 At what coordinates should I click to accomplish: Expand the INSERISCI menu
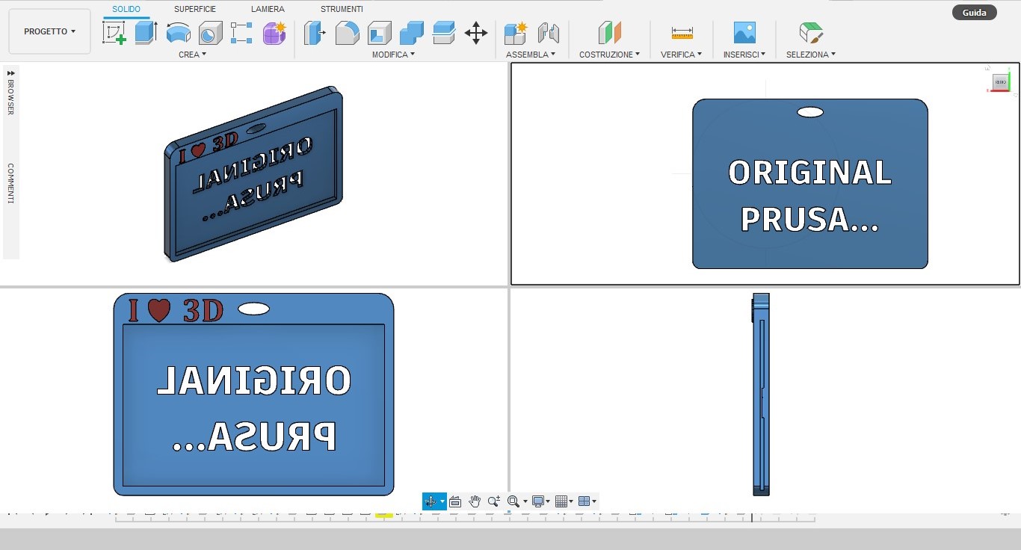coord(744,55)
